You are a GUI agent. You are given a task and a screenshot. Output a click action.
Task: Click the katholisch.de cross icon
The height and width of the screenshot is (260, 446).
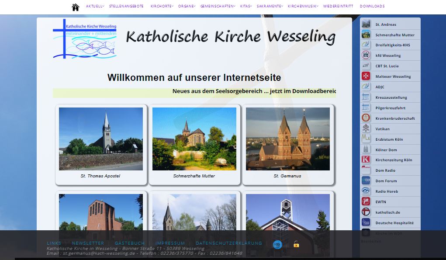366,212
